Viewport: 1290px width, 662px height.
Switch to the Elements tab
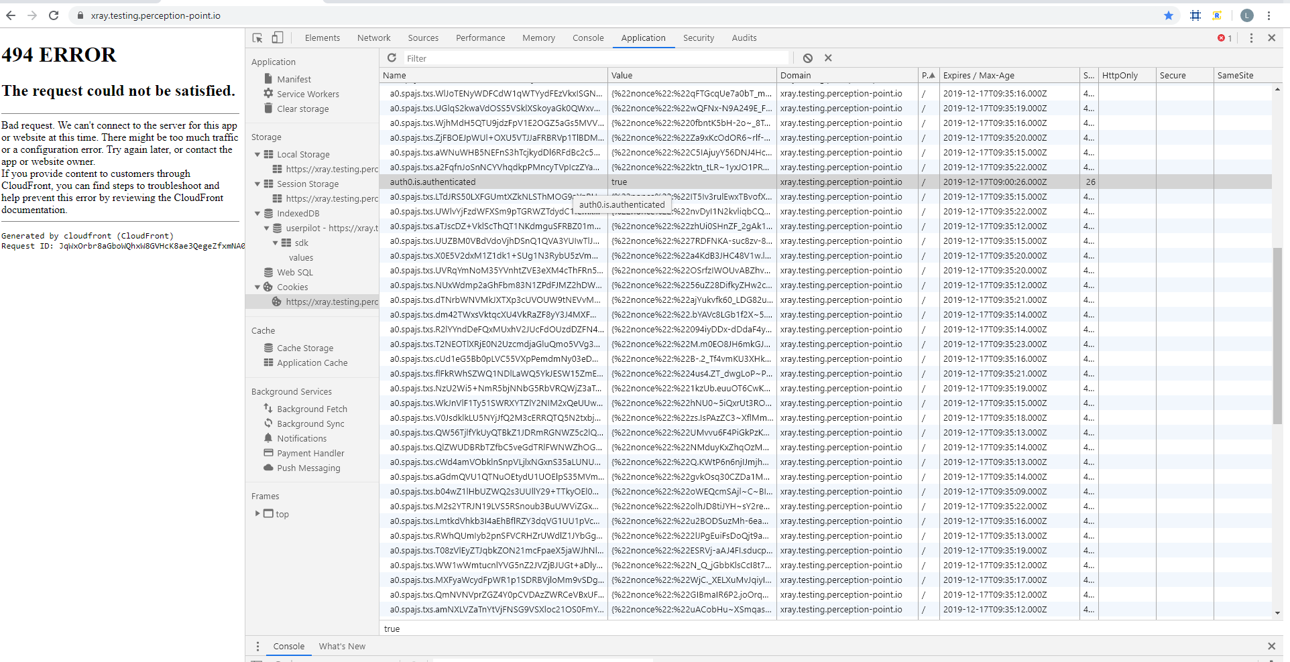coord(322,38)
